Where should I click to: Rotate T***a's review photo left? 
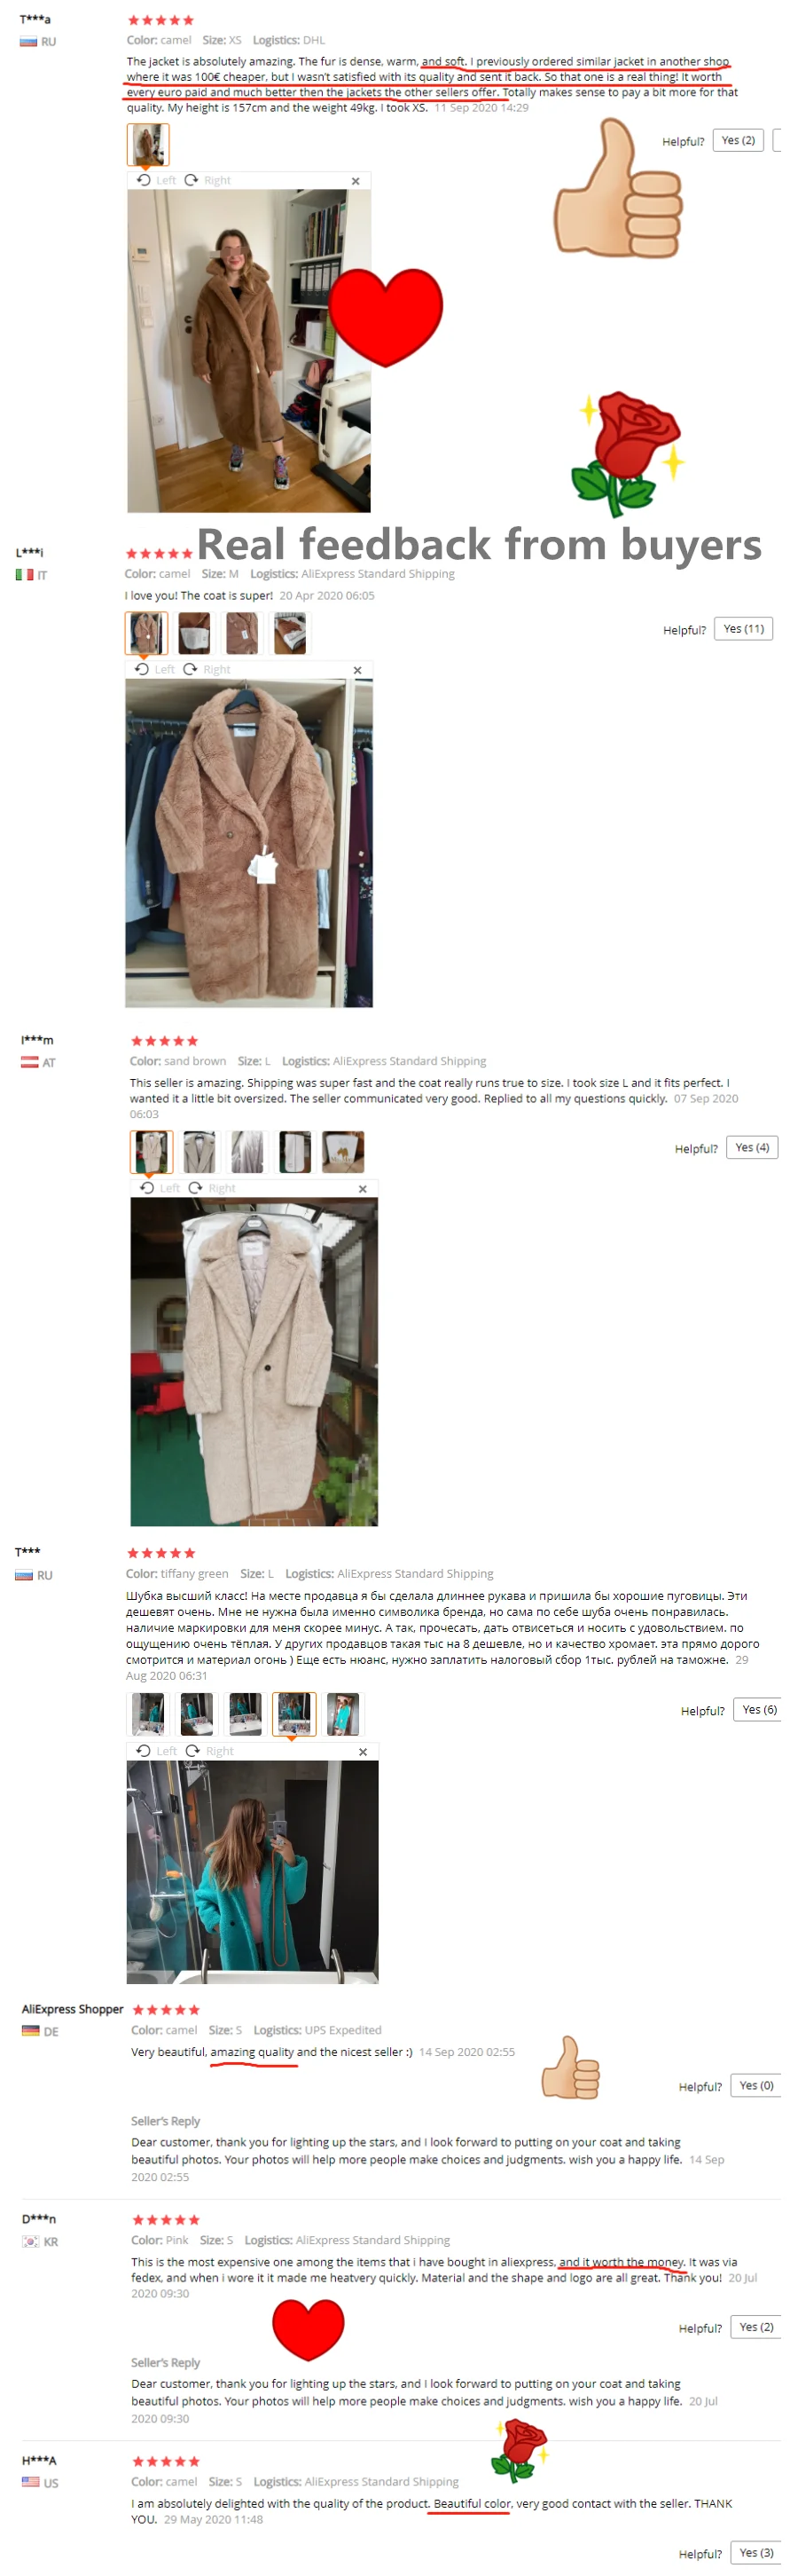point(156,181)
